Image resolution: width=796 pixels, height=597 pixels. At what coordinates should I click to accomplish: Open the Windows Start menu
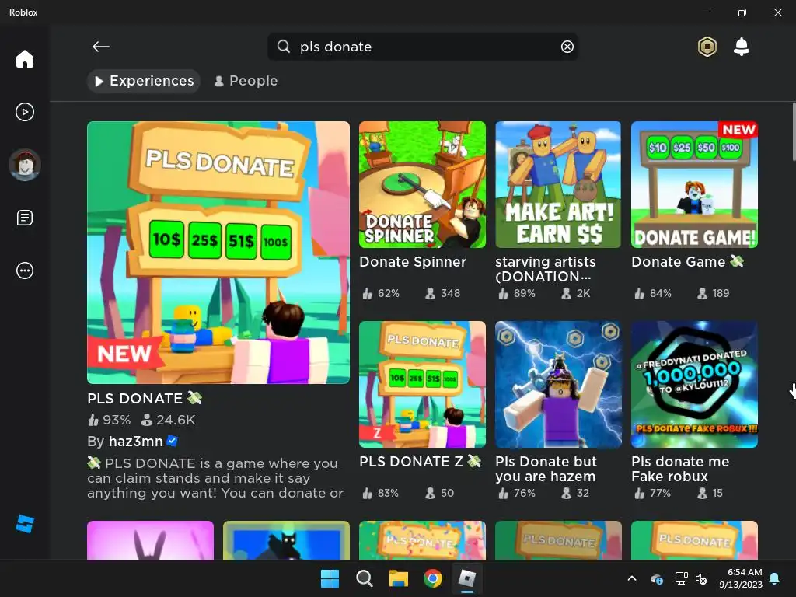330,578
